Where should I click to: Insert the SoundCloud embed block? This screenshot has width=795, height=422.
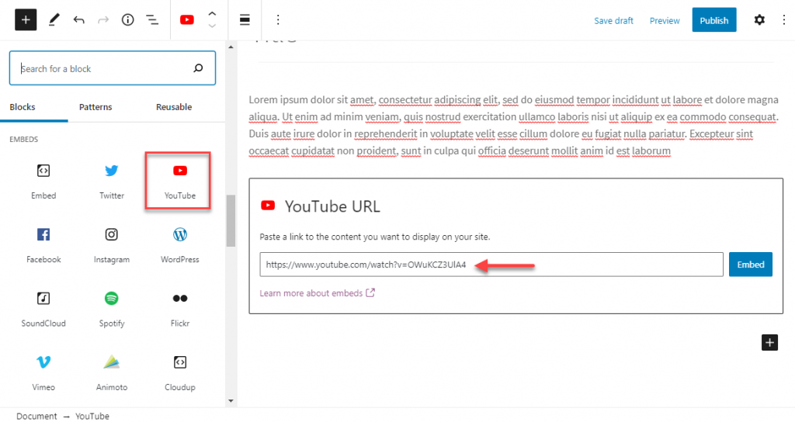(43, 309)
